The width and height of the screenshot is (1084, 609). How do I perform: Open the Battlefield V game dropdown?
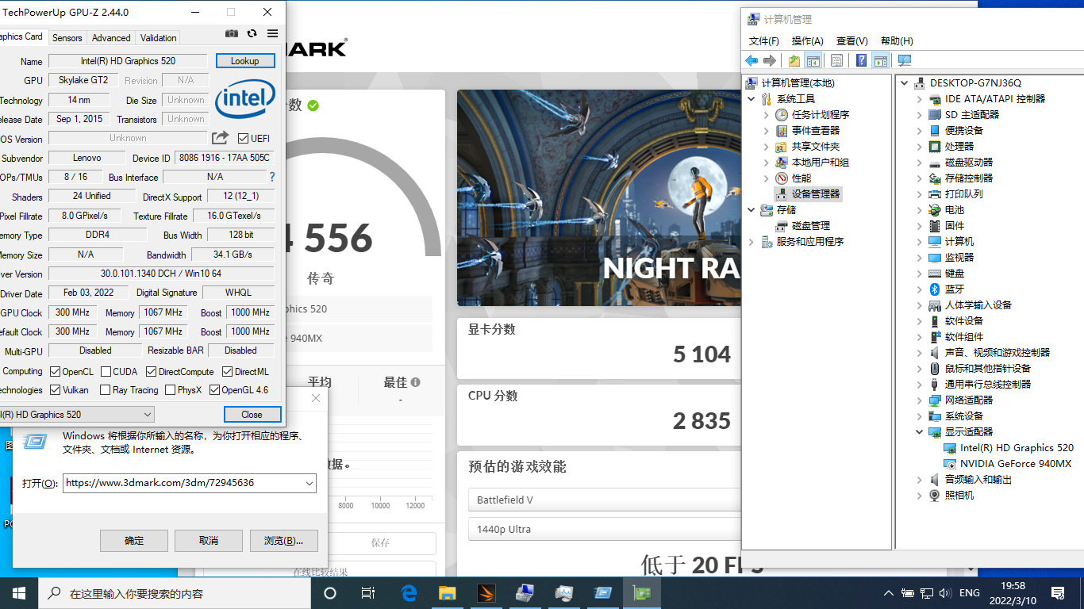[x=605, y=500]
